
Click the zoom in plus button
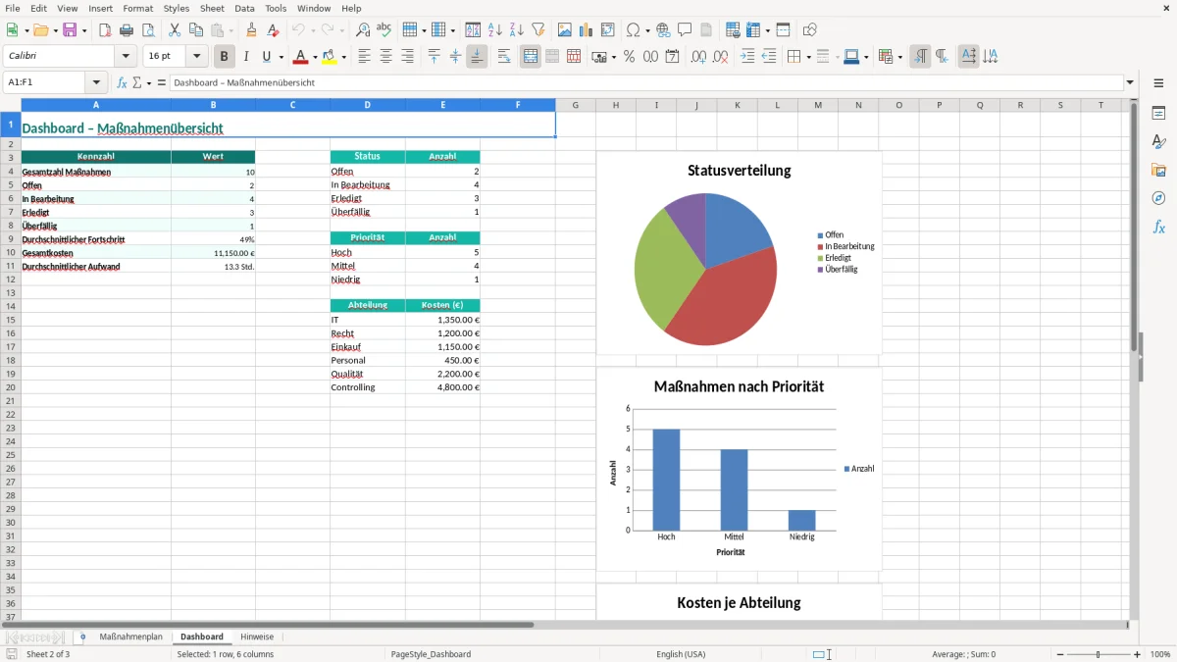click(1138, 654)
